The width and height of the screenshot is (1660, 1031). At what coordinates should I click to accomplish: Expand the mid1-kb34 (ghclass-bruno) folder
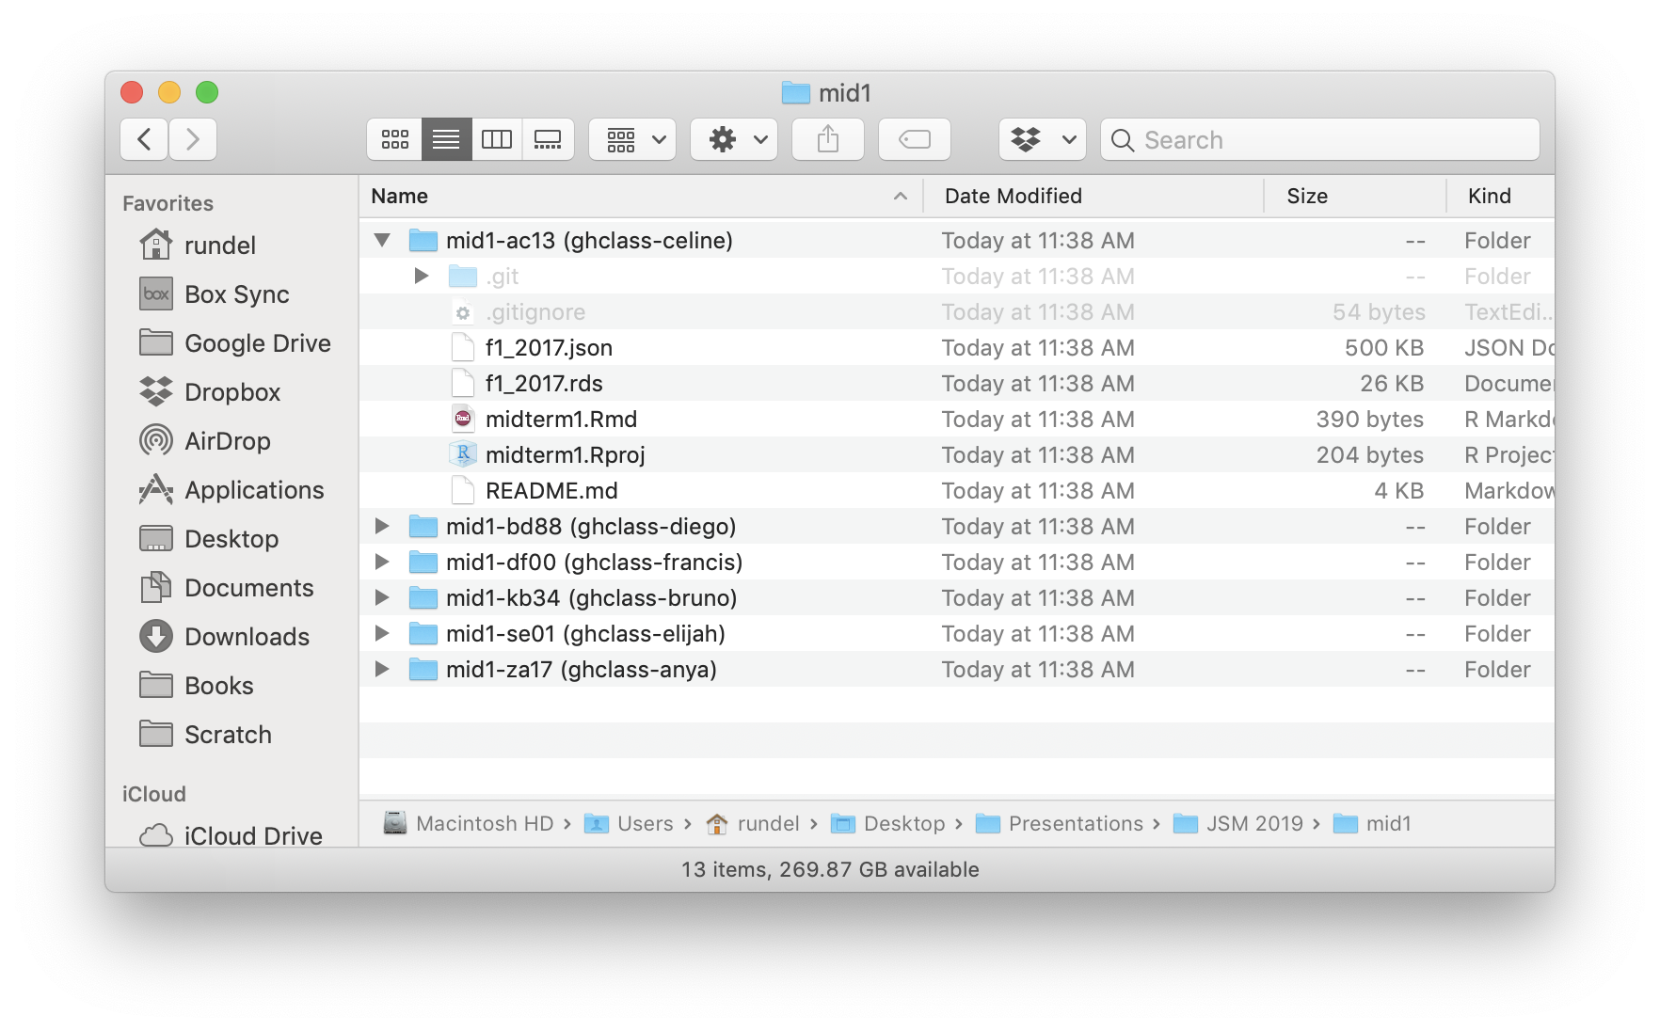(x=382, y=597)
